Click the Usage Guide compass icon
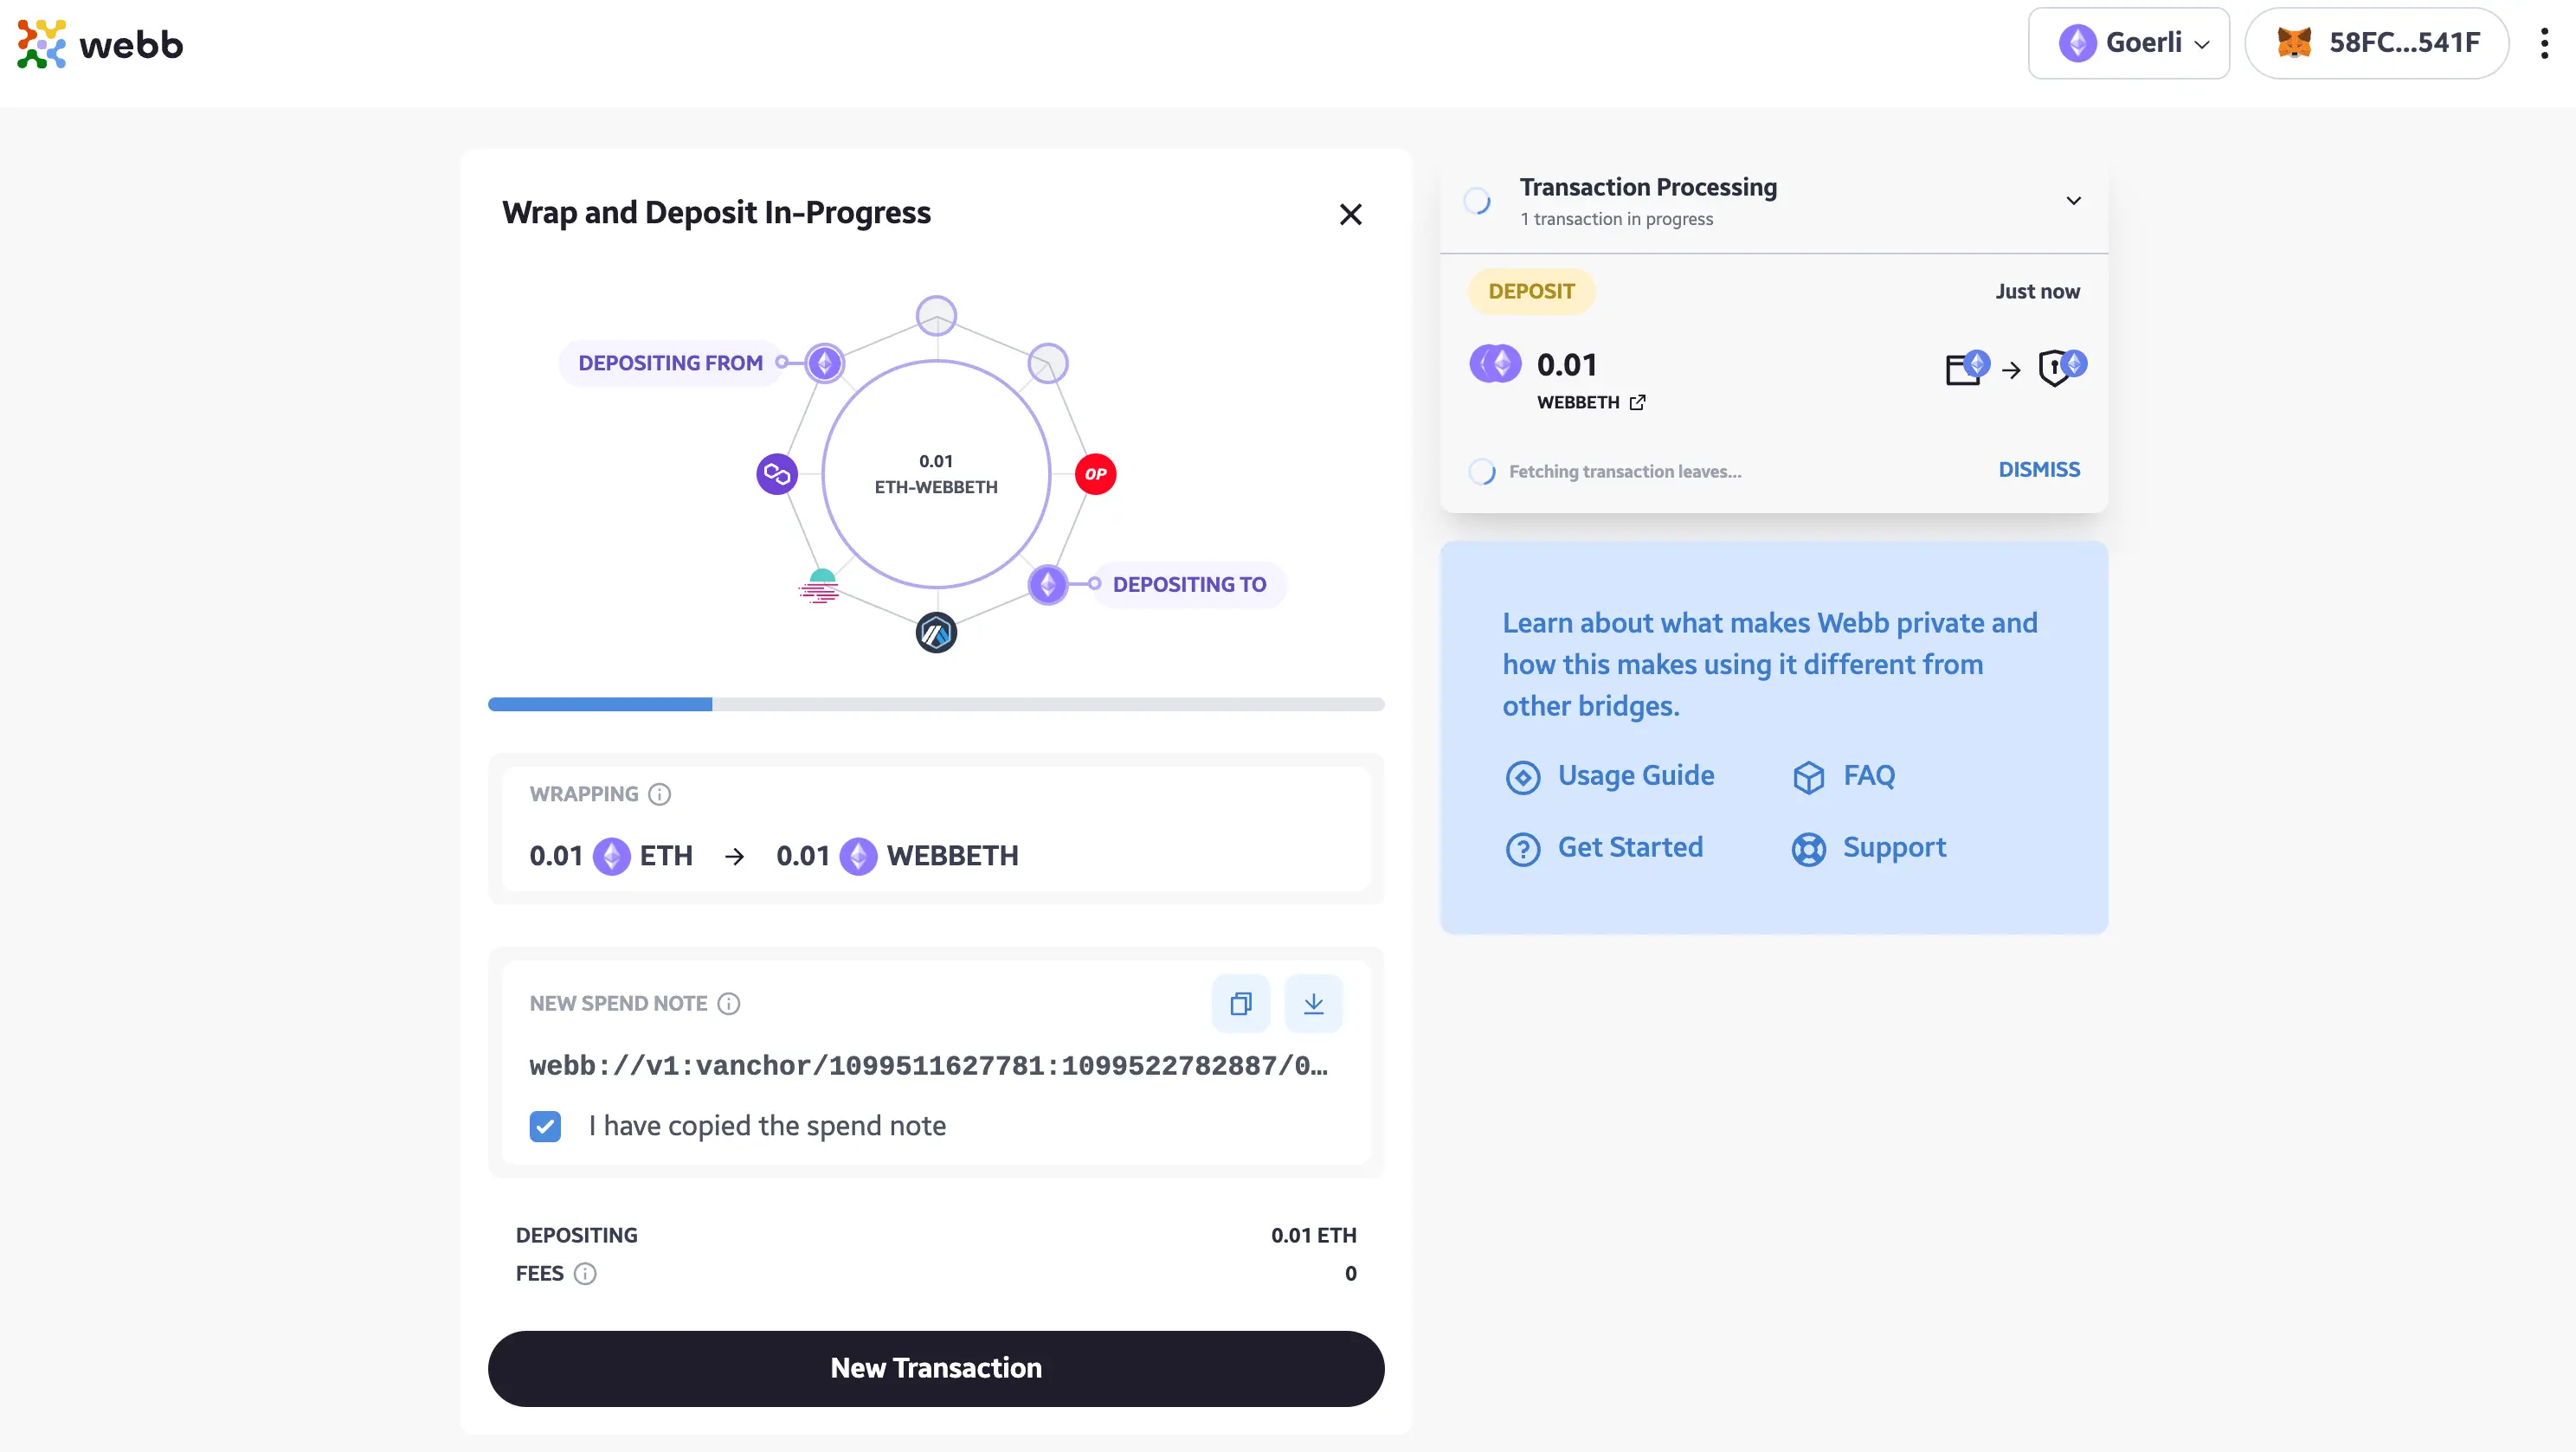Screen dimensions: 2576x1452 click(x=1523, y=774)
